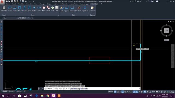
Task: Click the Mark tool
Action: [44, 9]
